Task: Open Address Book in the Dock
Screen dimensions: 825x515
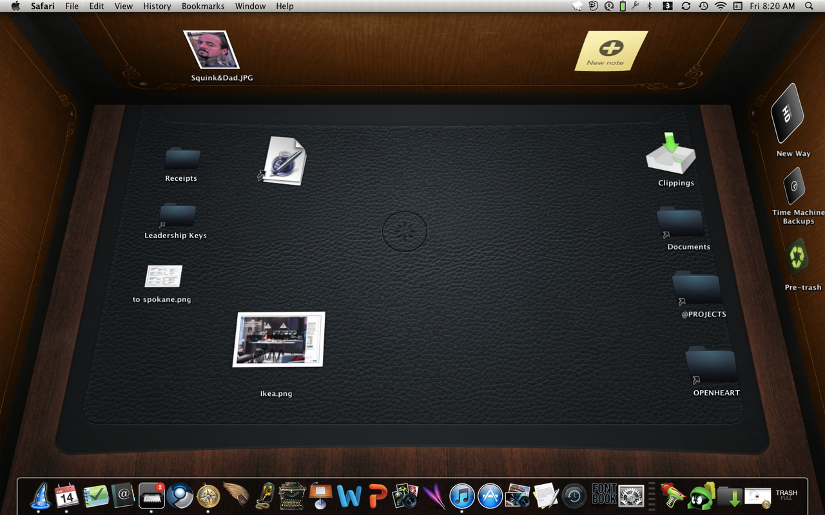Action: (x=123, y=496)
